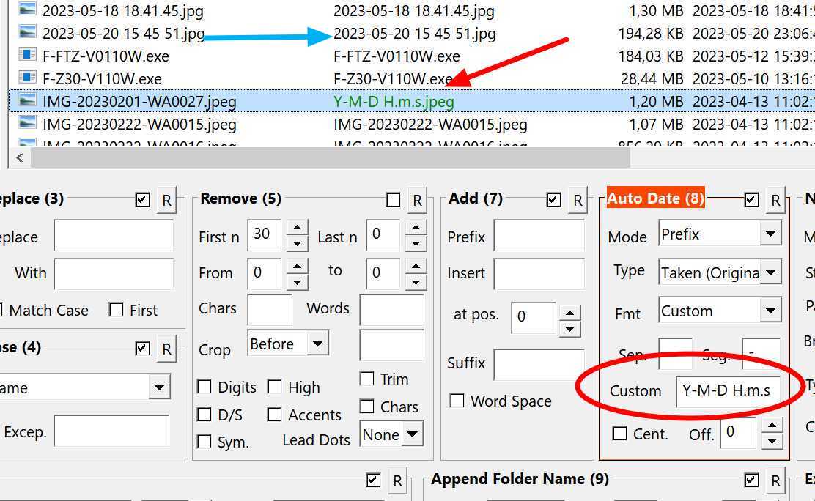Click the Prefix text field in Add
This screenshot has height=501, width=815.
pos(538,237)
